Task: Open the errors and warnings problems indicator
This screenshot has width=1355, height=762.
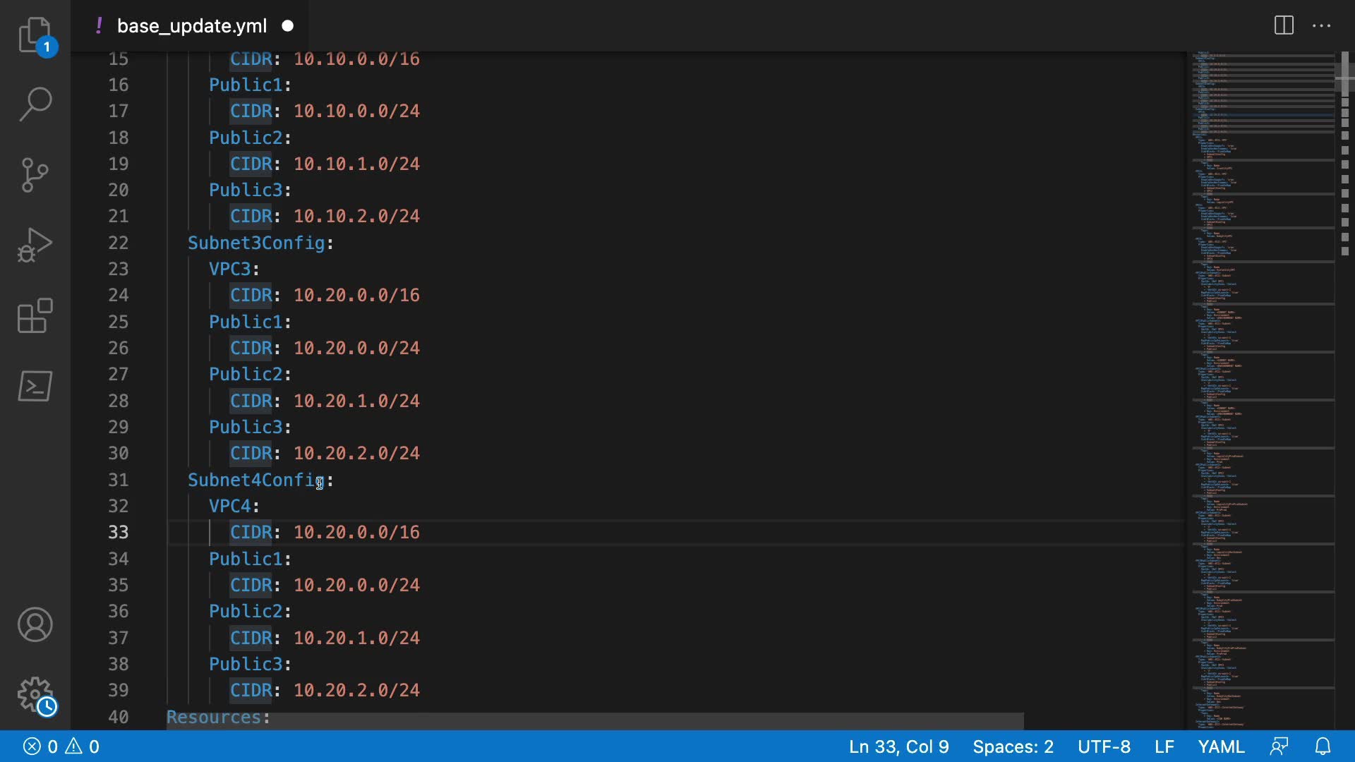Action: click(x=61, y=746)
